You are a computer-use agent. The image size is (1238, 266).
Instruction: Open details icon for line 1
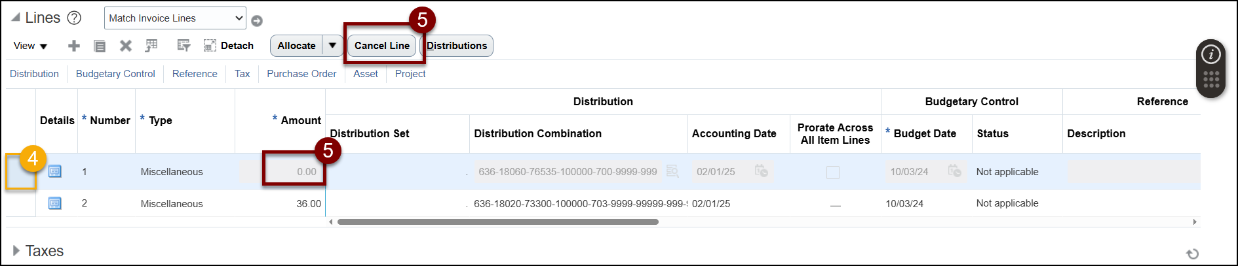click(x=55, y=171)
